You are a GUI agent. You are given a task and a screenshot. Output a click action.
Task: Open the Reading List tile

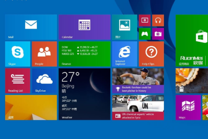tap(18, 81)
